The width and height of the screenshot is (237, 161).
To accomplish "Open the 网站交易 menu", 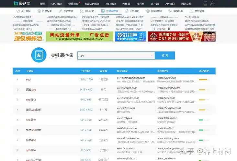I will click(x=186, y=4).
